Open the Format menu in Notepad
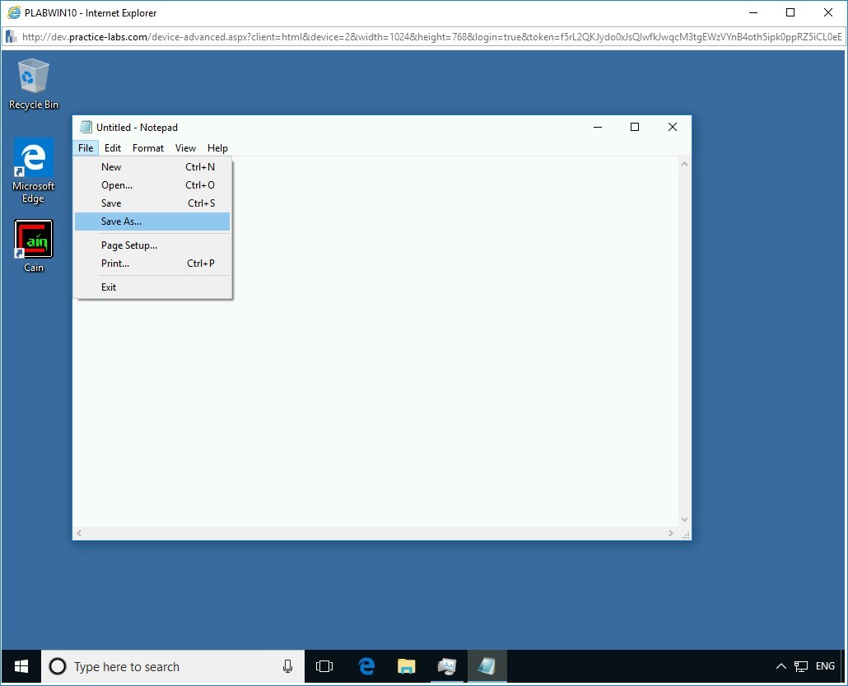 point(148,148)
